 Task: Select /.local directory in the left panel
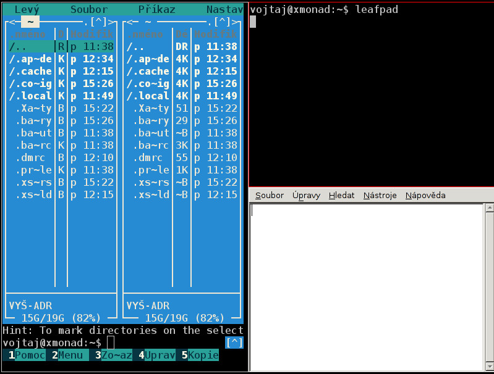coord(61,96)
